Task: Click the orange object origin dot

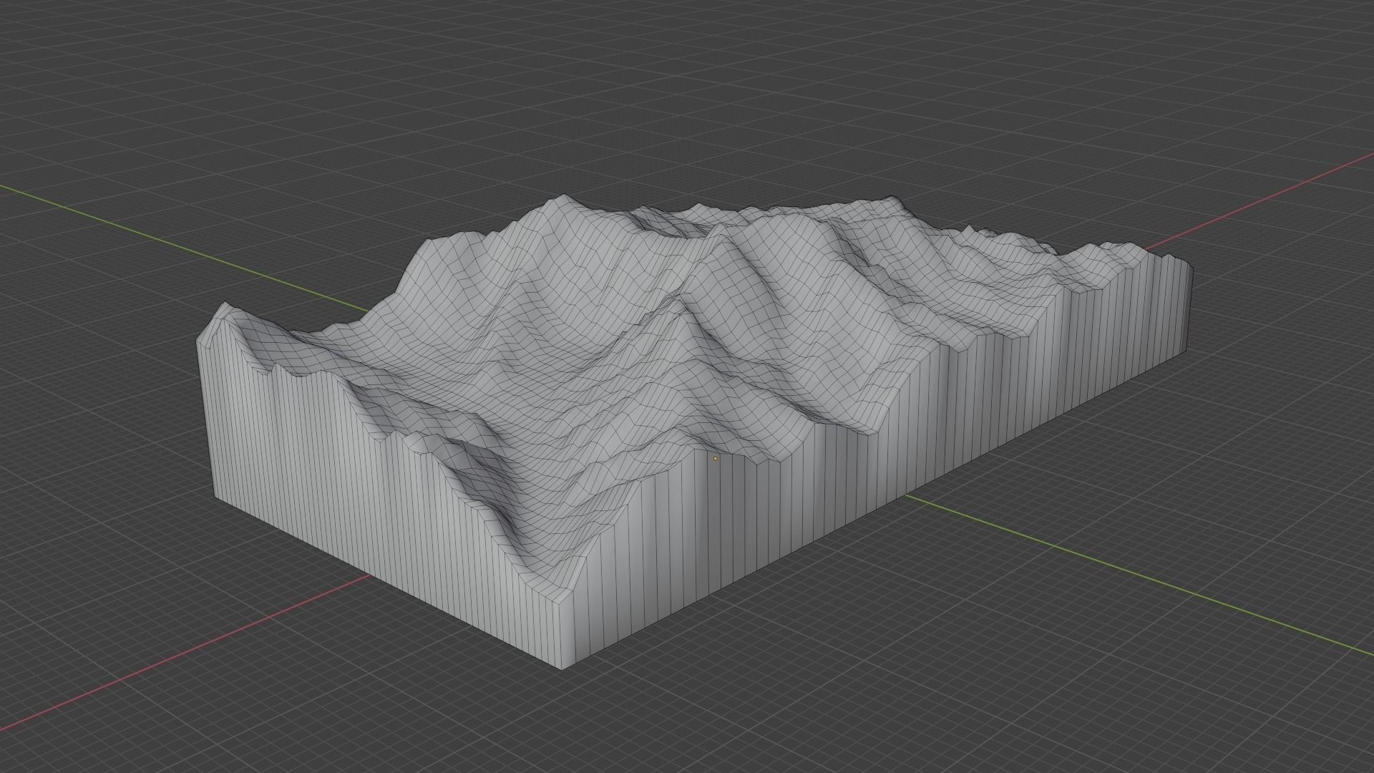Action: (715, 458)
